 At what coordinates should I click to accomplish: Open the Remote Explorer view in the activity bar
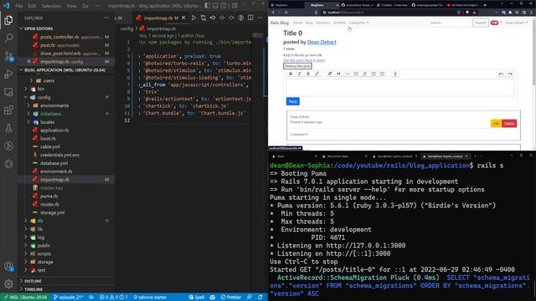click(8, 92)
